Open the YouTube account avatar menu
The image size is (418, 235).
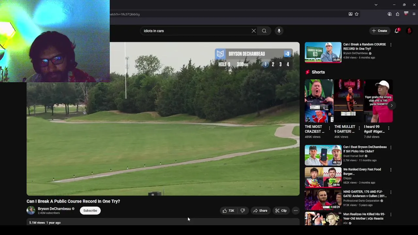pos(409,31)
